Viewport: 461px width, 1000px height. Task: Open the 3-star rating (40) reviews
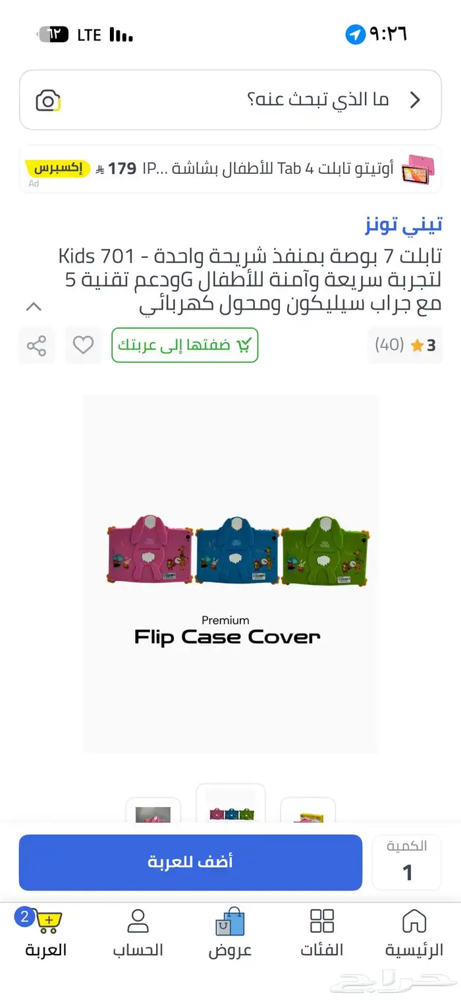pos(405,345)
